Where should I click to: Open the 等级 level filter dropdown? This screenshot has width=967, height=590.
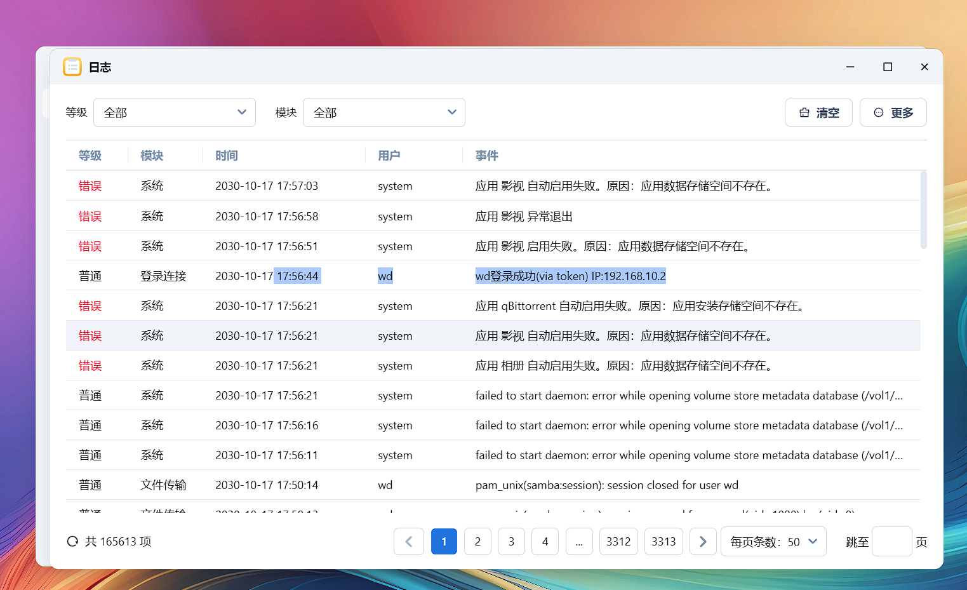pos(175,112)
